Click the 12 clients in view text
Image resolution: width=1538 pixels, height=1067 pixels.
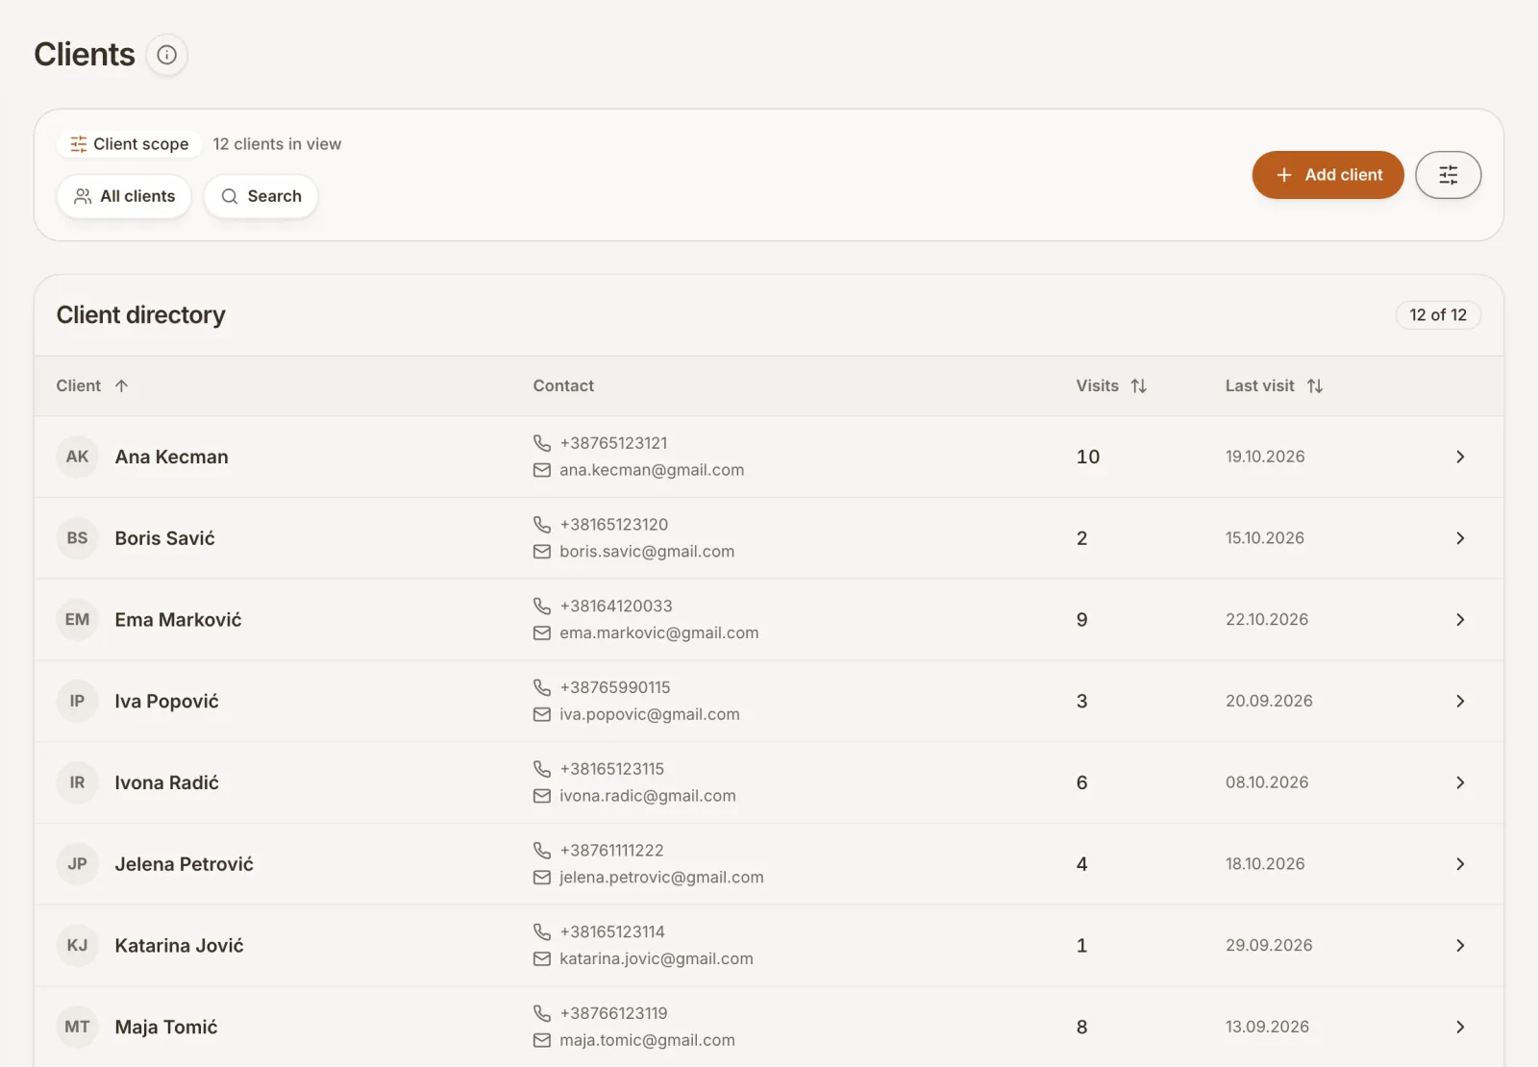pyautogui.click(x=277, y=144)
